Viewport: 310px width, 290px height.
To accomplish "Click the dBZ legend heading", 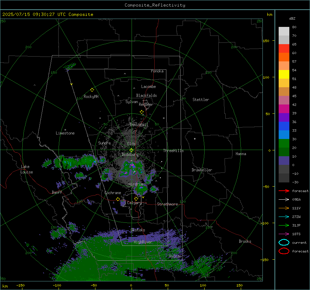I will (292, 18).
